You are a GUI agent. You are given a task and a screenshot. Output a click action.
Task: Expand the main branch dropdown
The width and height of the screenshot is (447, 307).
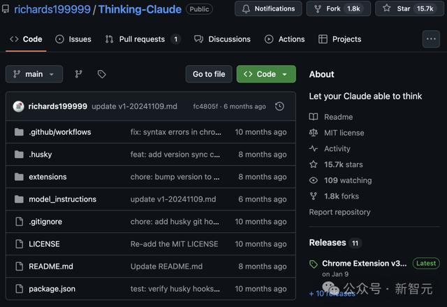[x=34, y=74]
